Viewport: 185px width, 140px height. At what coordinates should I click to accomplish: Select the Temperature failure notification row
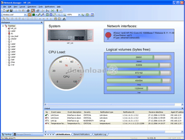[x=114, y=123]
